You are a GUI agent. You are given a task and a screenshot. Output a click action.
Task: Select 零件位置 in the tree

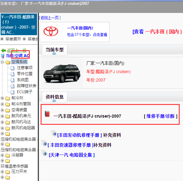coord(25,74)
